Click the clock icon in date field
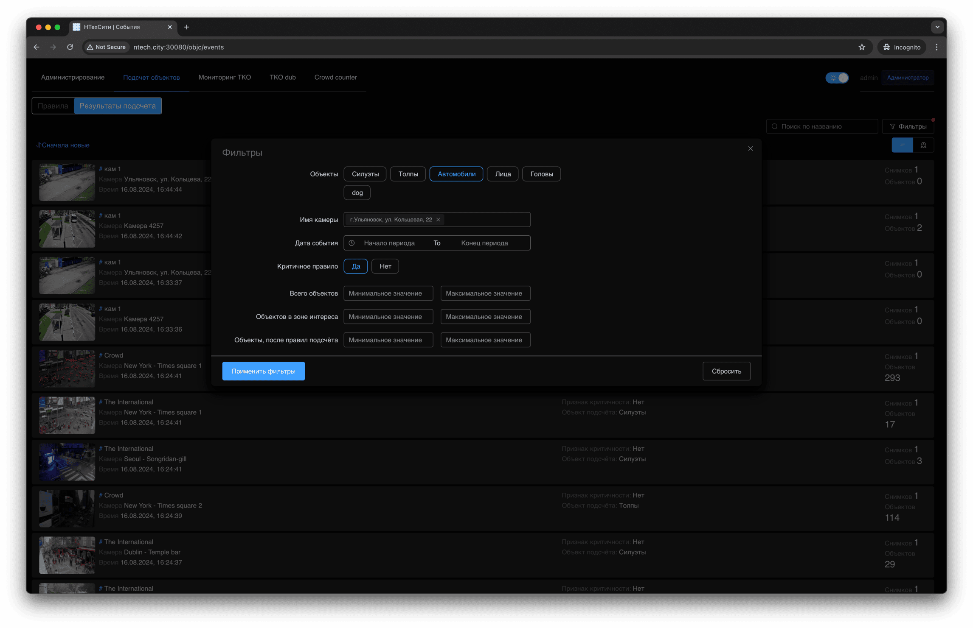Image resolution: width=973 pixels, height=628 pixels. point(352,243)
